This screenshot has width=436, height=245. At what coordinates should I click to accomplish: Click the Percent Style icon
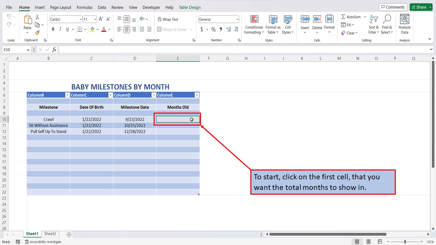(213, 30)
